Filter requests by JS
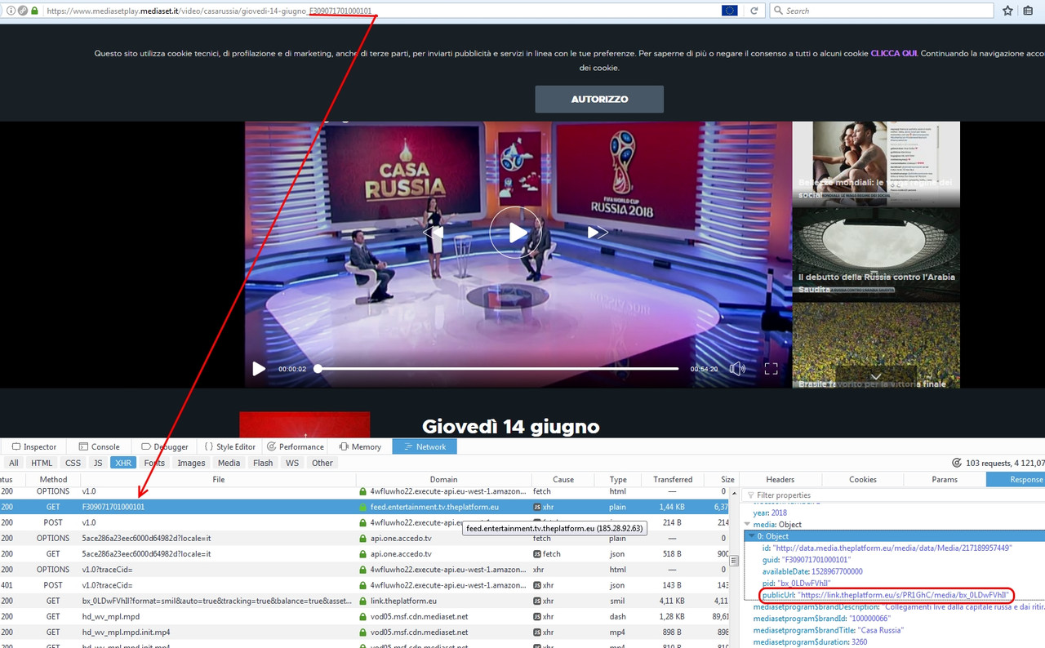 (98, 463)
